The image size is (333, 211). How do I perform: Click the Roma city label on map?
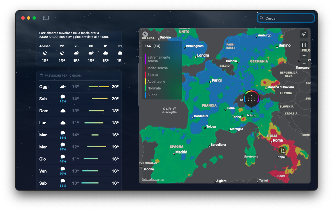[x=278, y=141]
